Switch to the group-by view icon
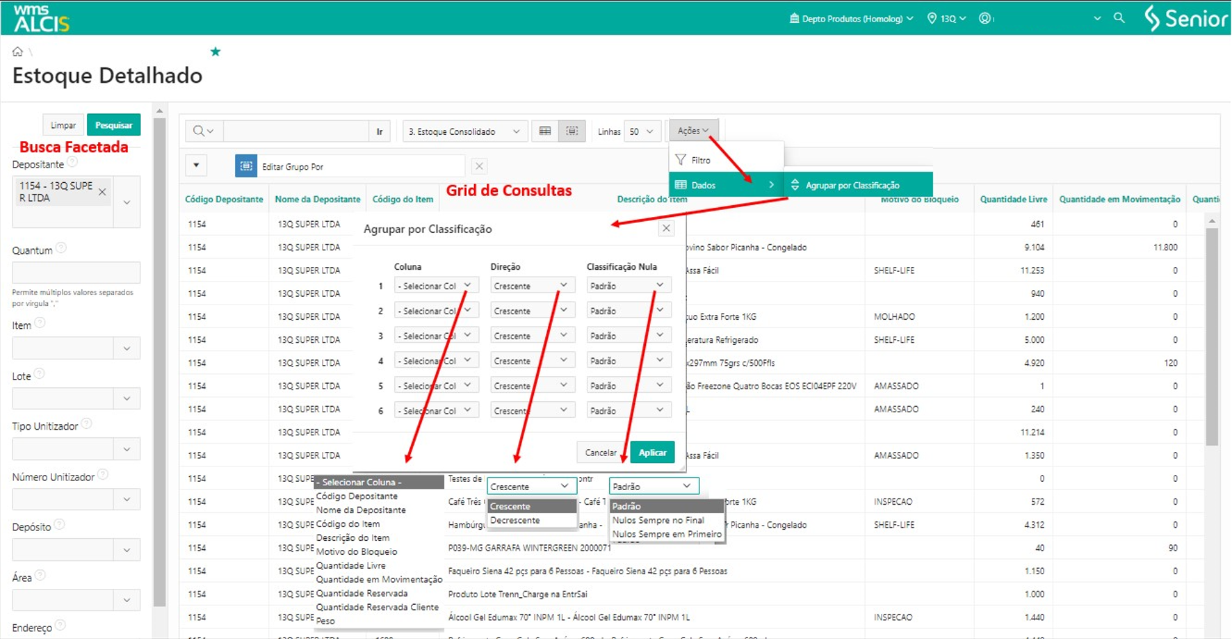The width and height of the screenshot is (1232, 641). point(572,131)
